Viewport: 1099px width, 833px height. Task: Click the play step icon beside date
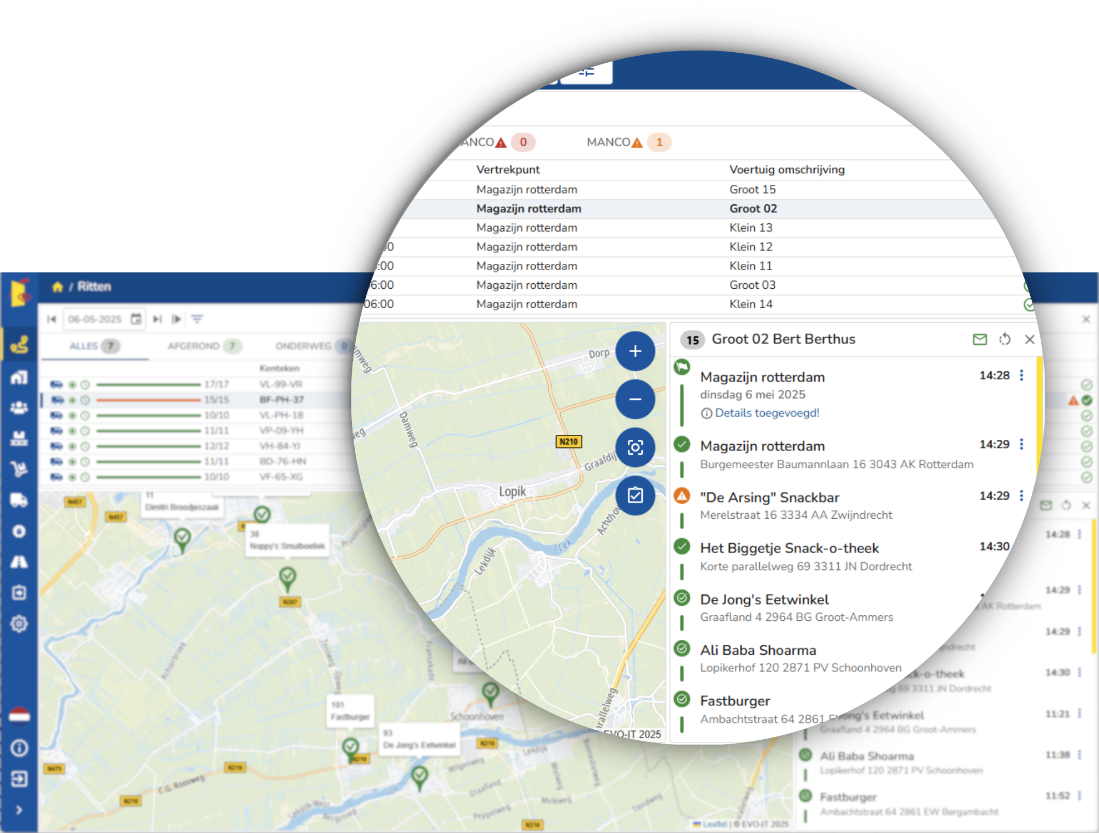pos(177,319)
